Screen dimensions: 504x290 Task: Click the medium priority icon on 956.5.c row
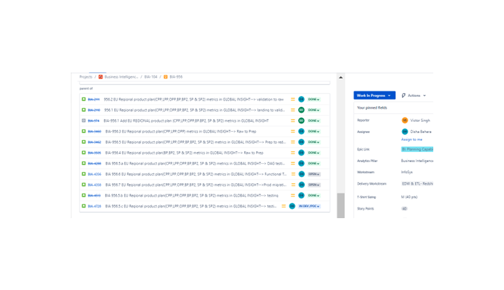(284, 206)
